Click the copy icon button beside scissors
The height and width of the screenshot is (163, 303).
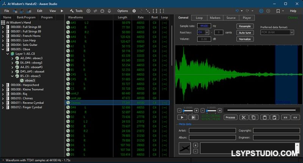pyautogui.click(x=253, y=118)
